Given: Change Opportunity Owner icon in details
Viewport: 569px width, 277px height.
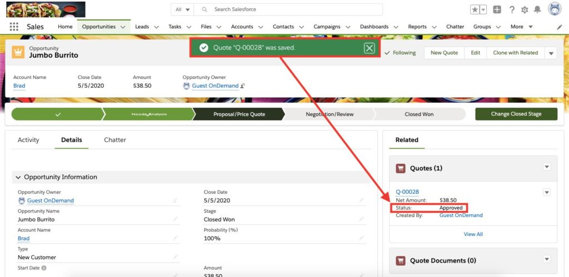Looking at the screenshot, I should coord(176,200).
